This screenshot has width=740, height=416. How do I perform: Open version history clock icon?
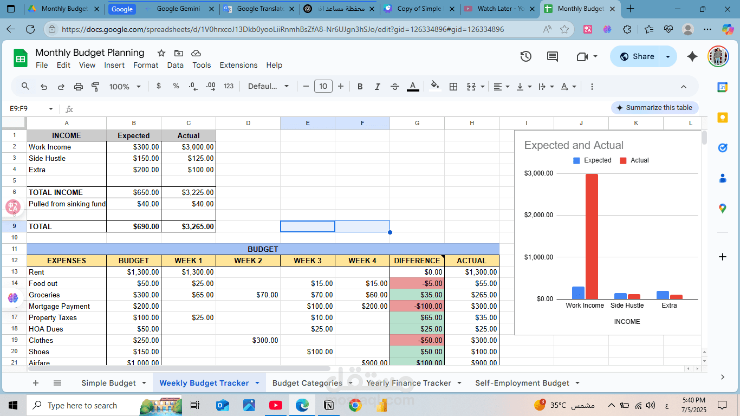point(525,56)
